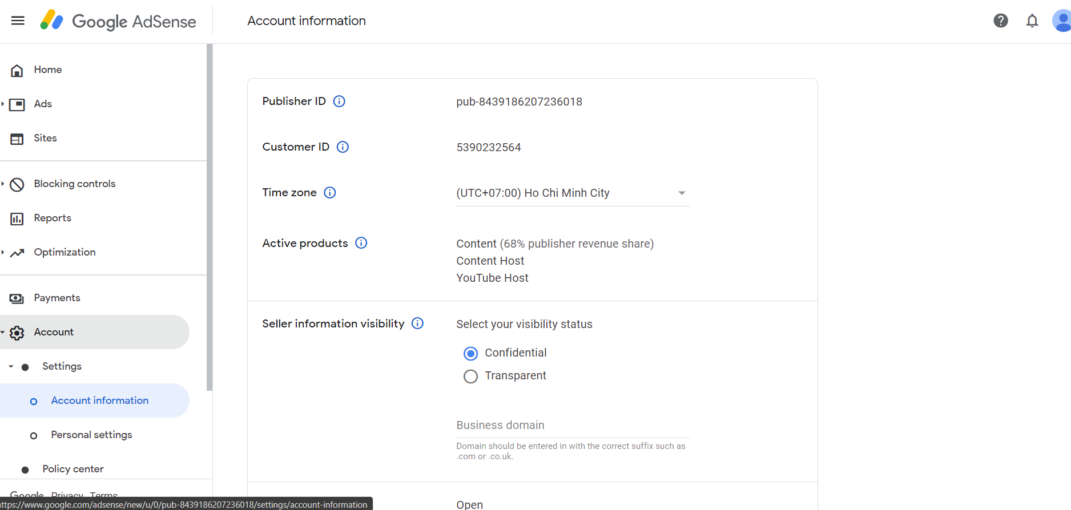Image resolution: width=1071 pixels, height=510 pixels.
Task: Click the Time zone info icon
Action: 330,193
